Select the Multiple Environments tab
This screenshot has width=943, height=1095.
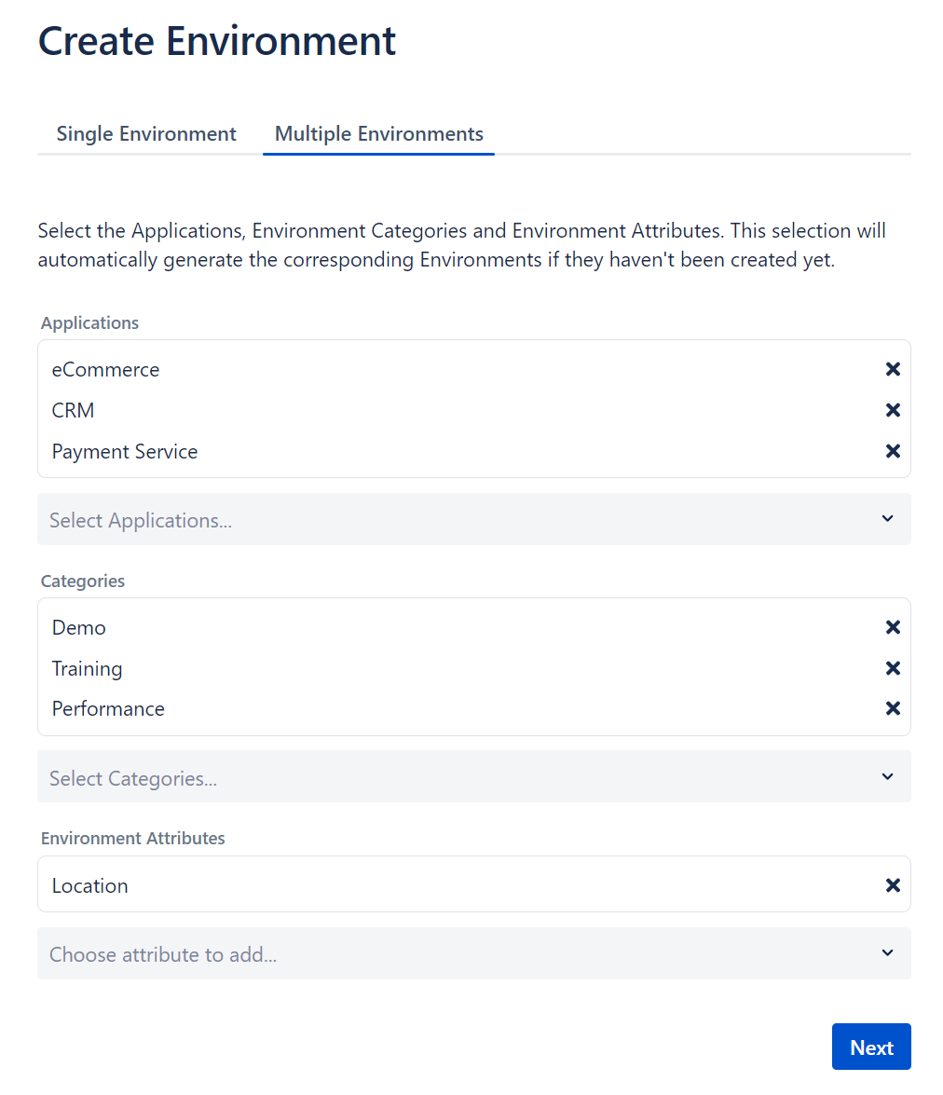pyautogui.click(x=378, y=134)
